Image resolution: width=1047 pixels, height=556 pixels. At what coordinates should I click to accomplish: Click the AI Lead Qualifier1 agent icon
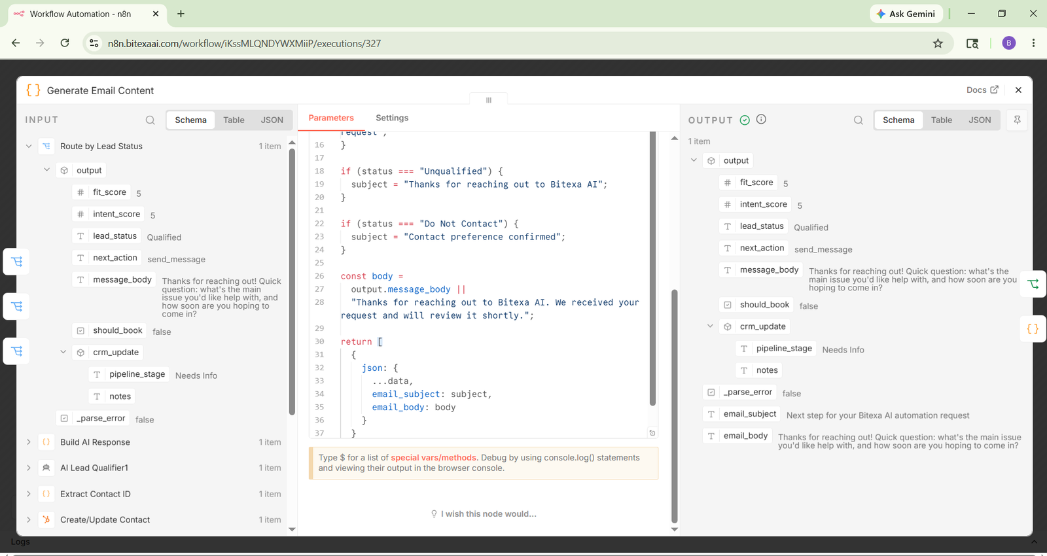46,468
